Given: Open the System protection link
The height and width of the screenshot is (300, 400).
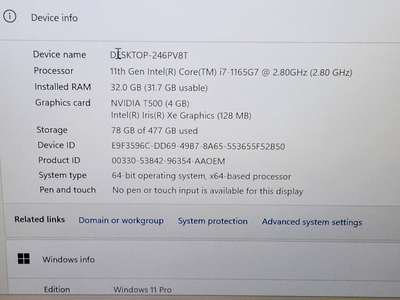Looking at the screenshot, I should click(213, 221).
